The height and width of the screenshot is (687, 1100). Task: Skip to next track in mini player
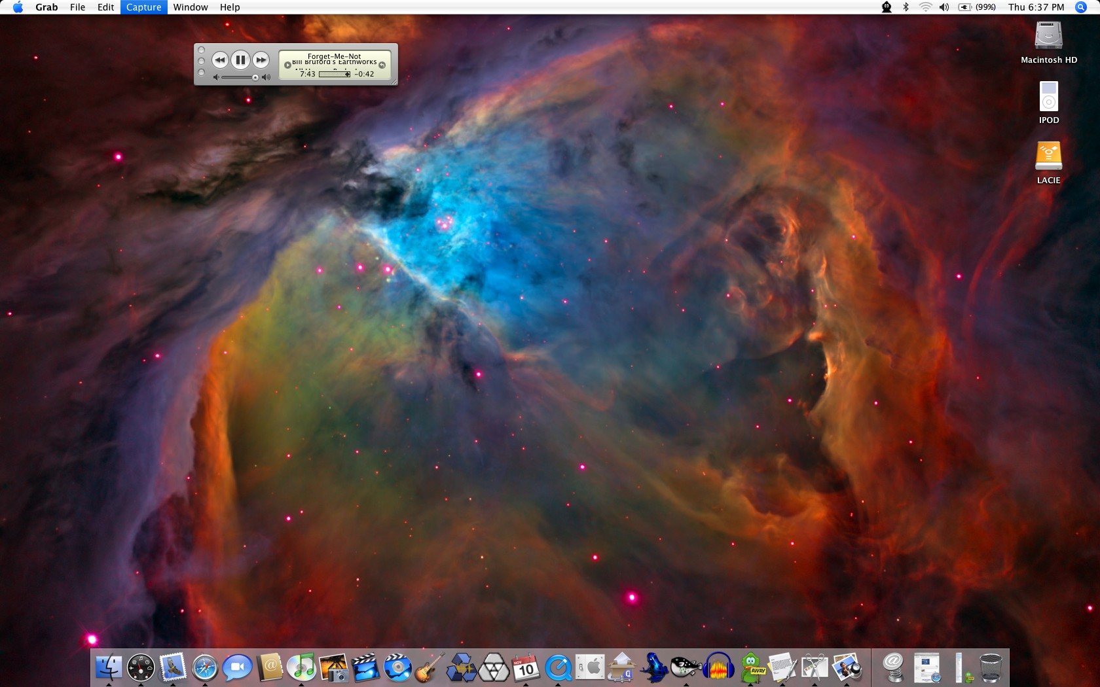coord(261,60)
